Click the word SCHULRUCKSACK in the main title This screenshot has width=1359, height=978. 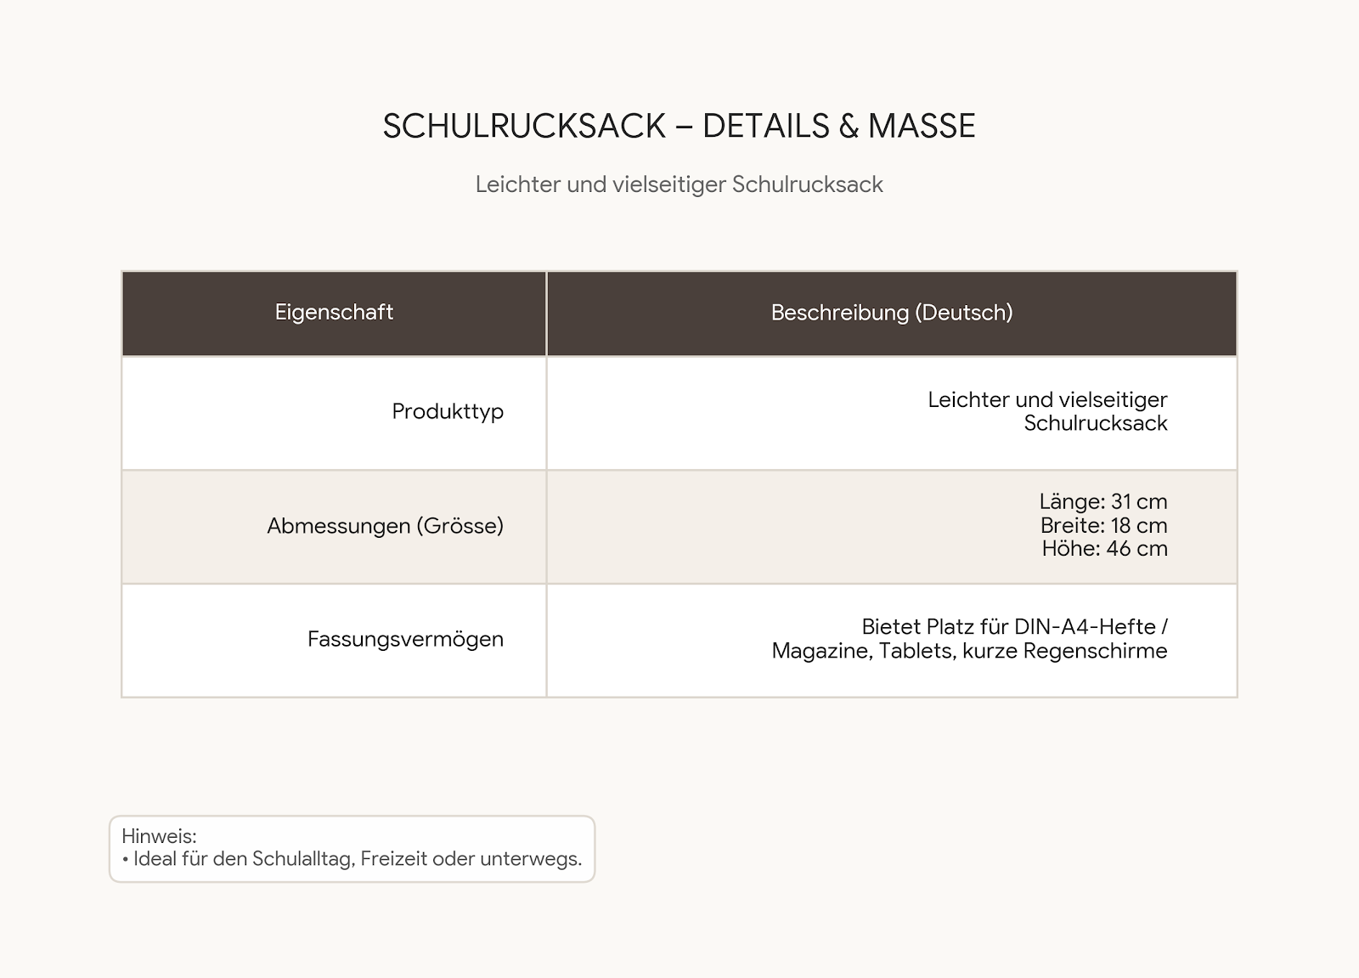click(524, 126)
